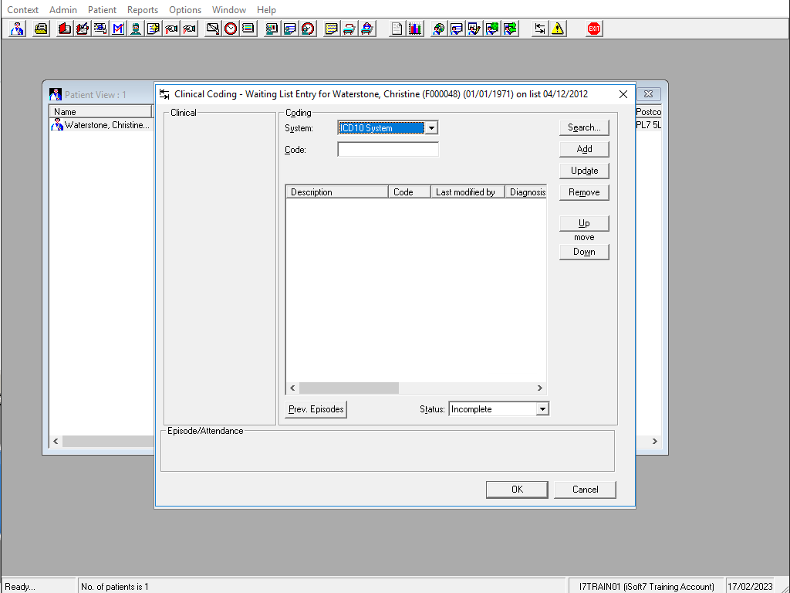790x593 pixels.
Task: Click the red book with pen icon
Action: [83, 29]
